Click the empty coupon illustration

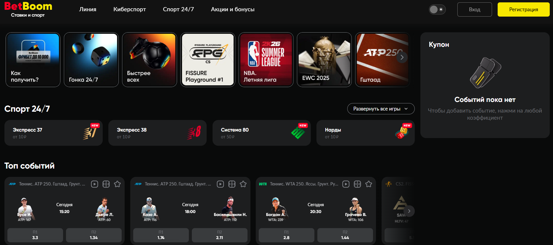coord(485,73)
